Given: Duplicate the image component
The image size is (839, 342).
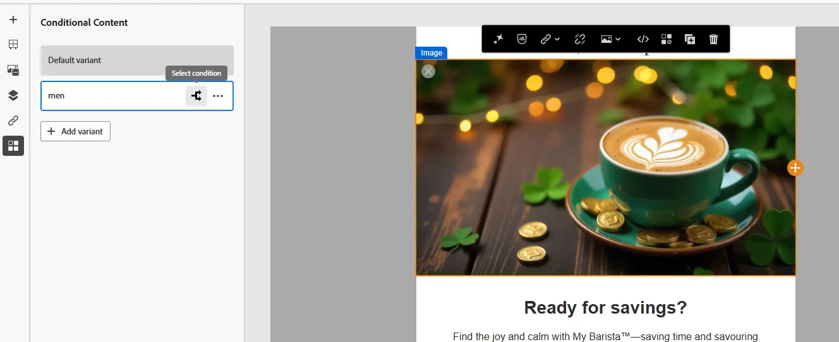Looking at the screenshot, I should [x=690, y=39].
